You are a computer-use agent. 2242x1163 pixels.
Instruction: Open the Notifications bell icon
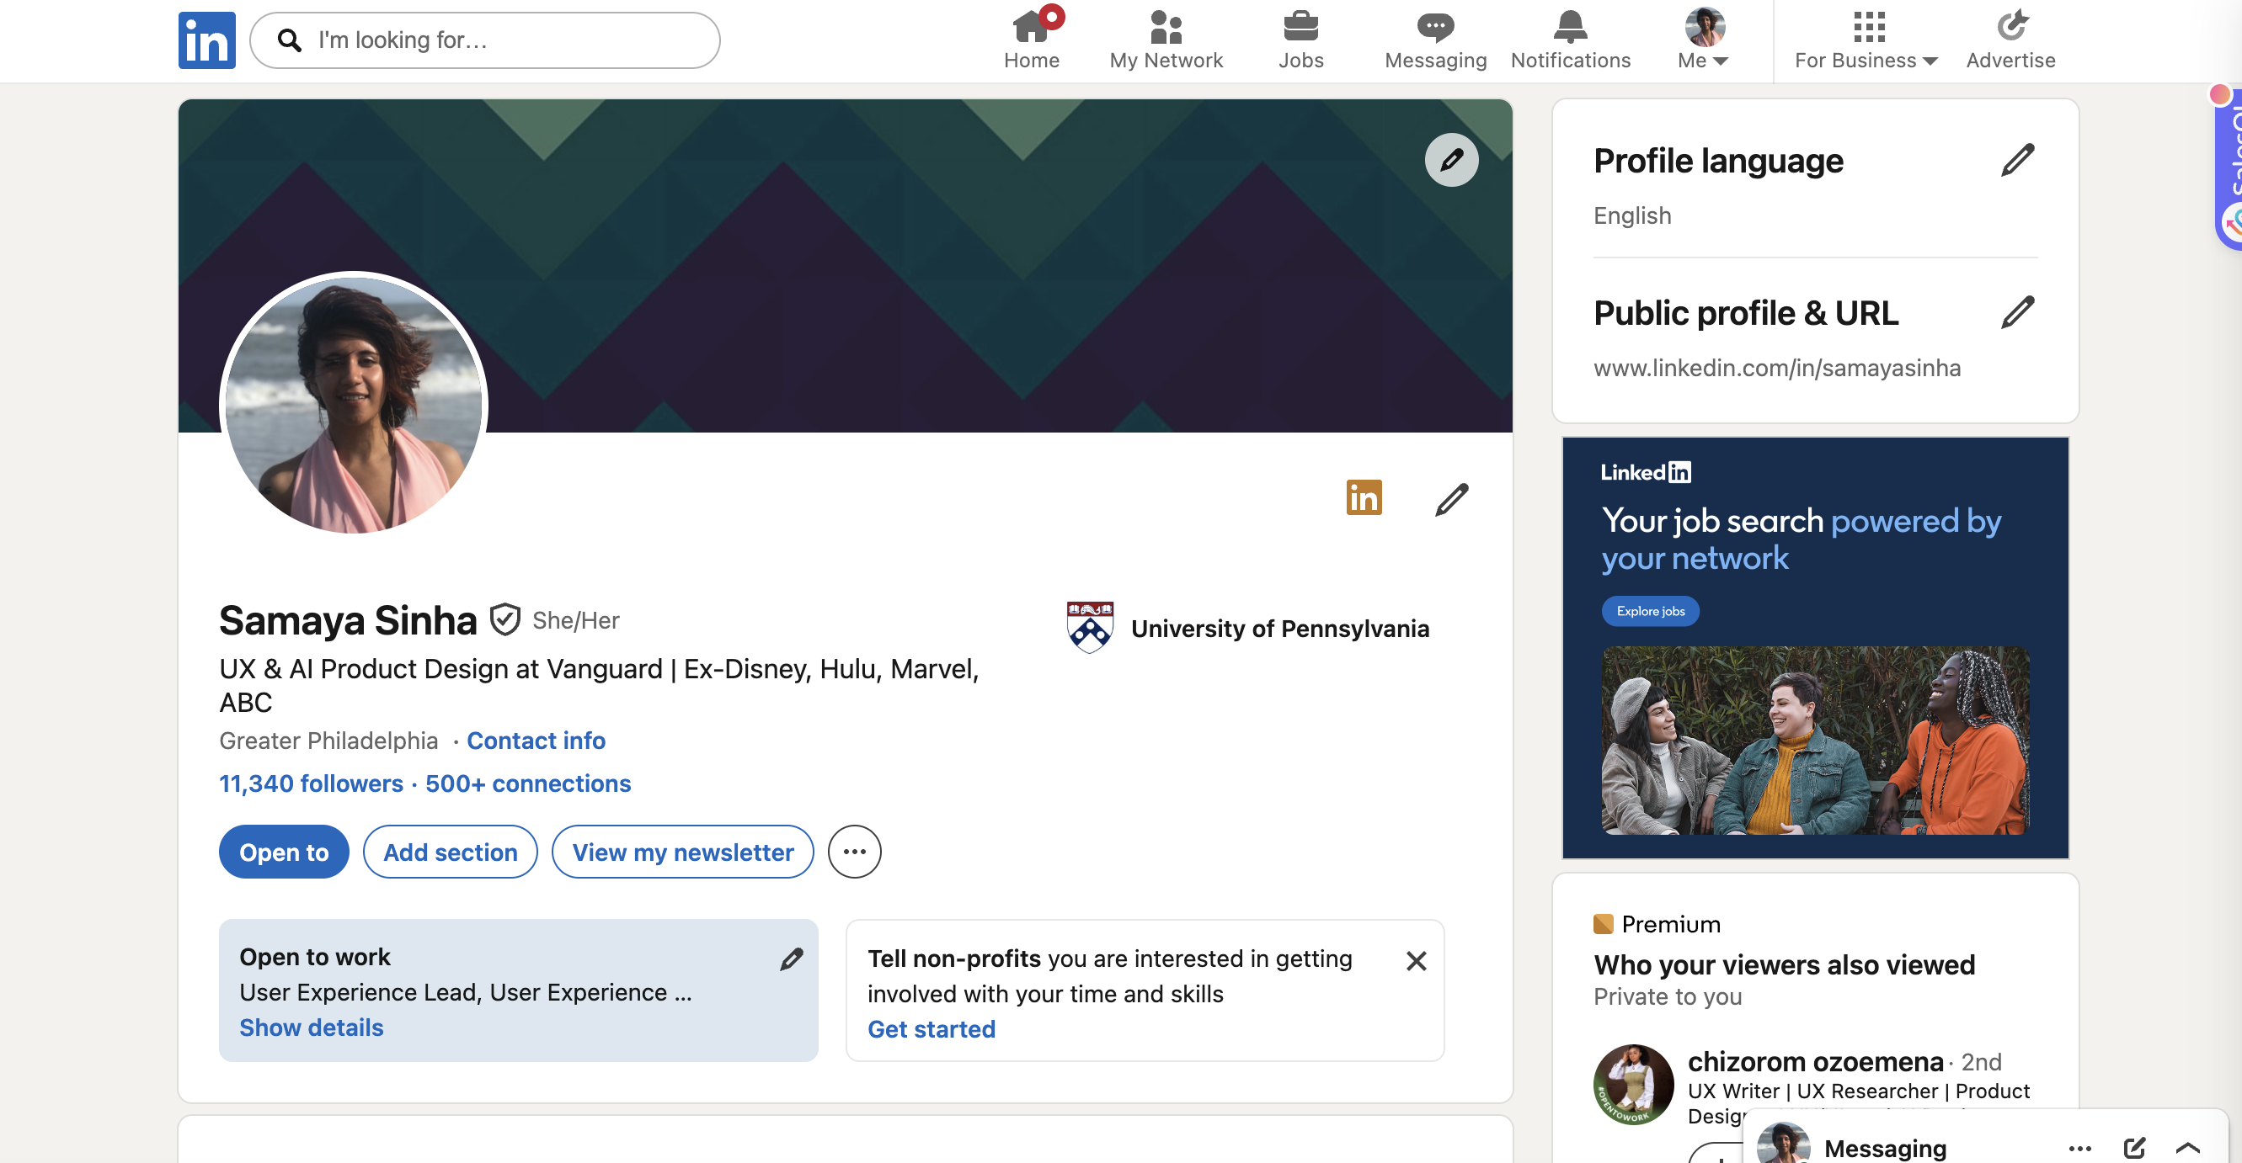[1570, 27]
